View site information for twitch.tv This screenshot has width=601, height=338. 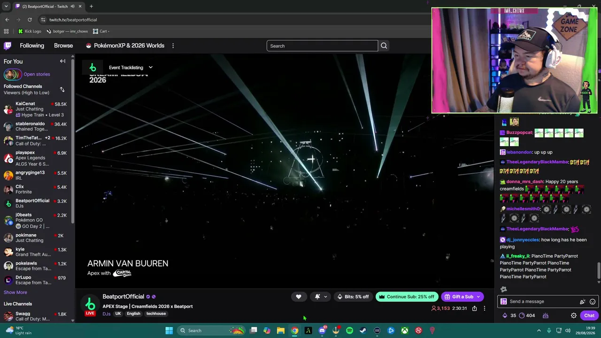[x=43, y=20]
